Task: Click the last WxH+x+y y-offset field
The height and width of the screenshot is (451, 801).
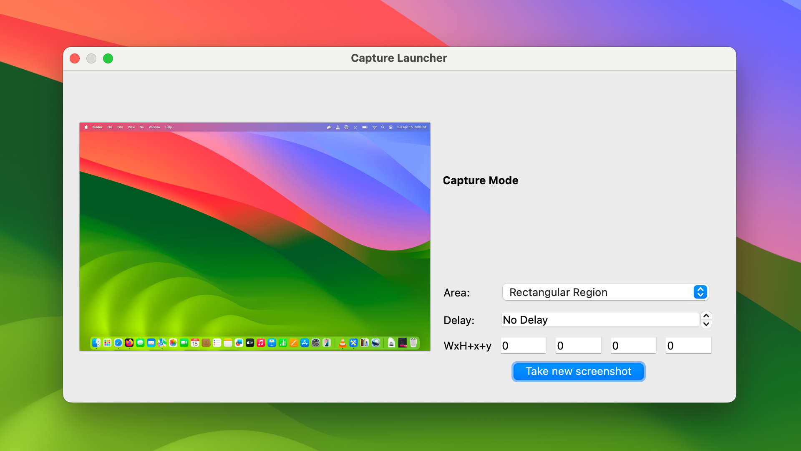Action: tap(688, 346)
